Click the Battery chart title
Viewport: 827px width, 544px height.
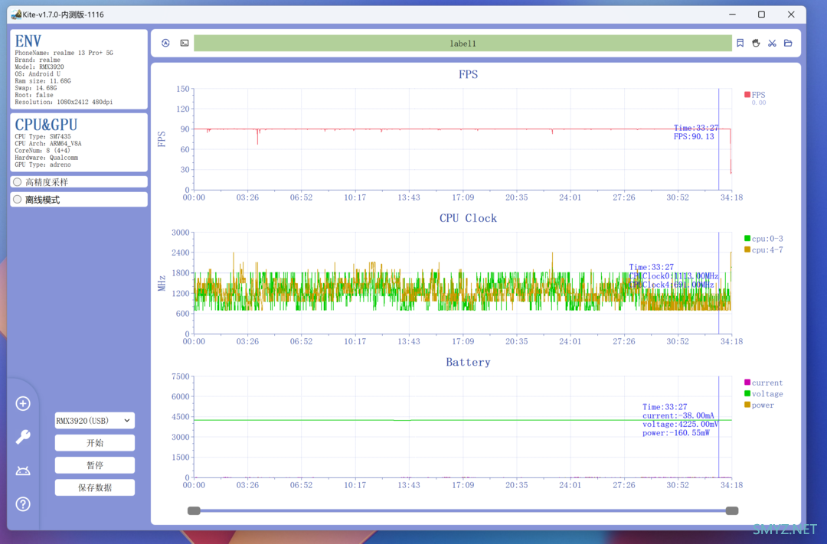468,362
